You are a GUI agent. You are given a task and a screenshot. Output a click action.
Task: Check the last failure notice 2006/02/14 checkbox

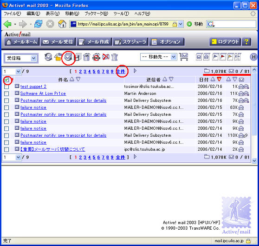6,143
